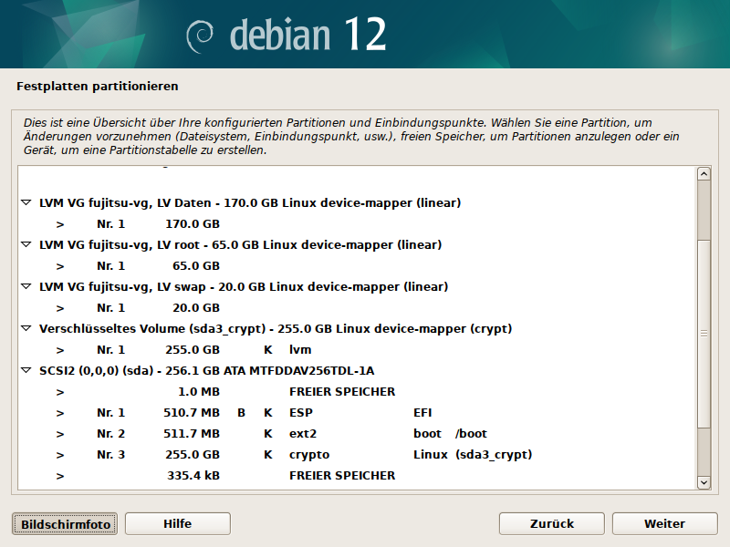
Task: Click the scrollbar up arrow
Action: tap(704, 174)
